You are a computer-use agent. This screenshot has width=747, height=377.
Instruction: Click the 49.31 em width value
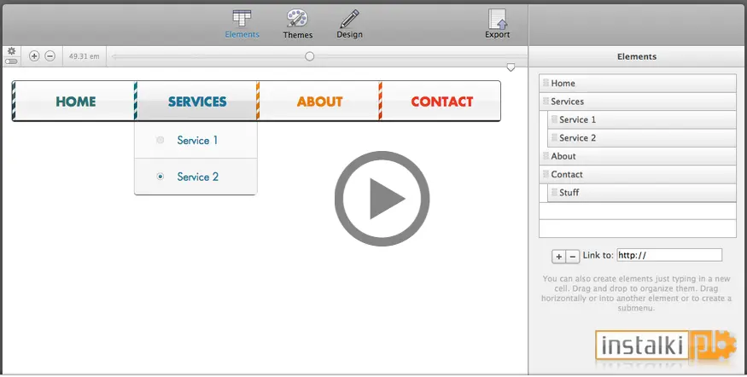click(x=85, y=56)
